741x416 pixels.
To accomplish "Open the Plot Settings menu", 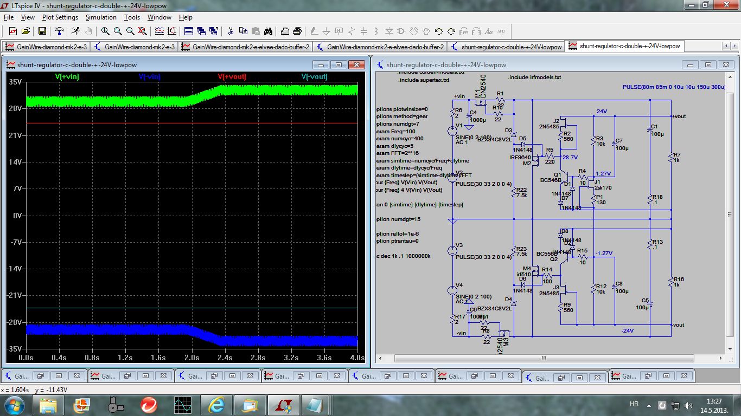I will point(60,17).
